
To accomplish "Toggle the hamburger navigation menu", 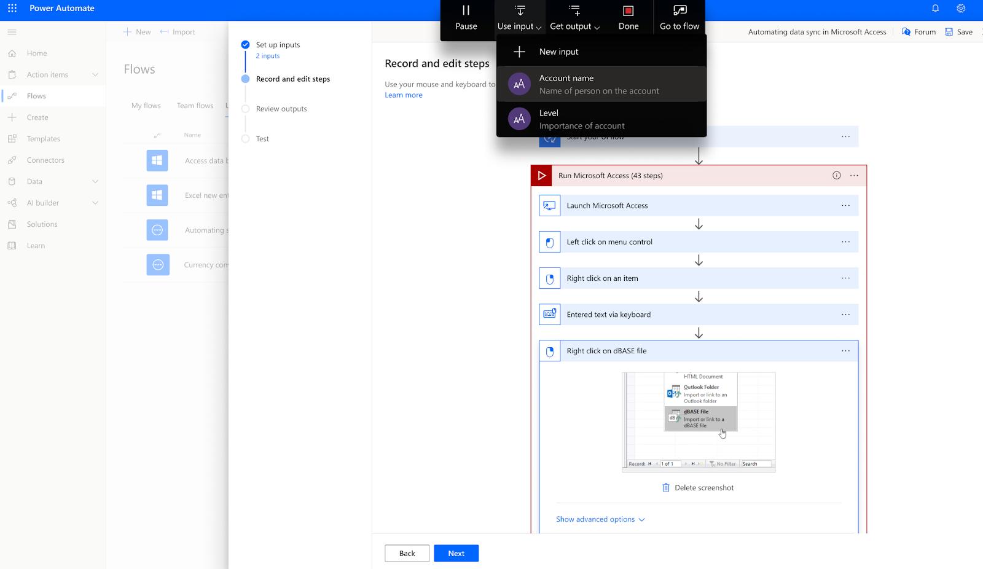I will (x=12, y=32).
